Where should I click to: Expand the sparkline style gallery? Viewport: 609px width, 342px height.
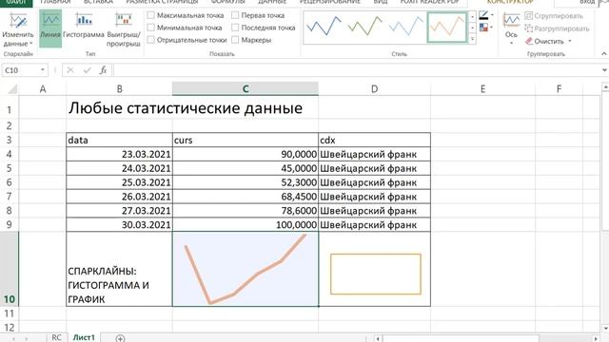(473, 39)
